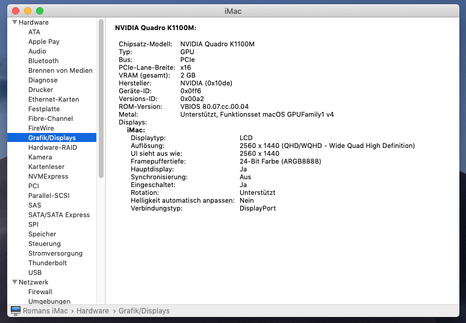466x323 pixels.
Task: Select USB in the sidebar
Action: coord(35,272)
